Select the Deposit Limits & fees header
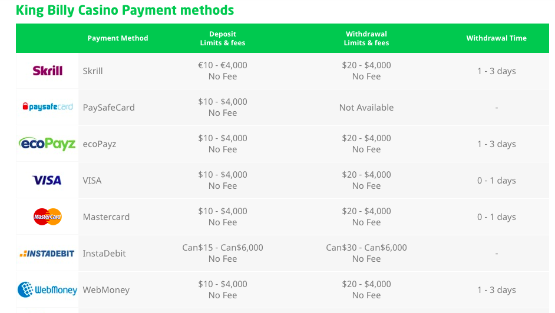Image resolution: width=555 pixels, height=313 pixels. [x=223, y=38]
